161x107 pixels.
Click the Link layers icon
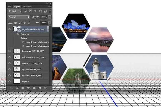pos(12,88)
